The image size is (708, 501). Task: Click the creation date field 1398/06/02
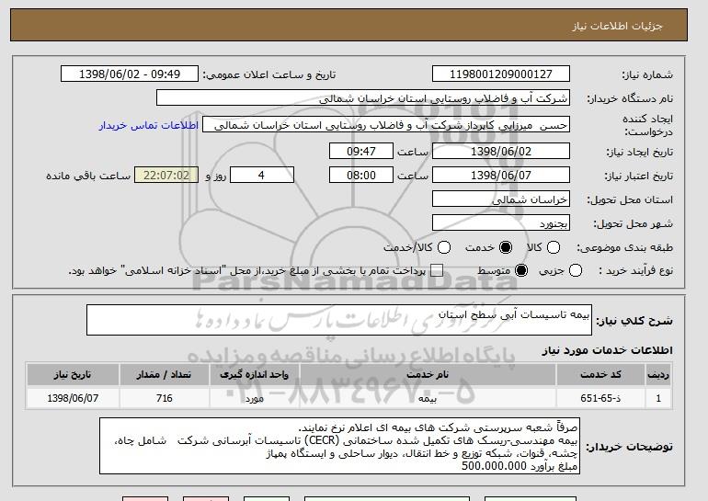(501, 151)
